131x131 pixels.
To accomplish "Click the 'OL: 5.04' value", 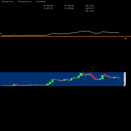I will click(90, 11).
